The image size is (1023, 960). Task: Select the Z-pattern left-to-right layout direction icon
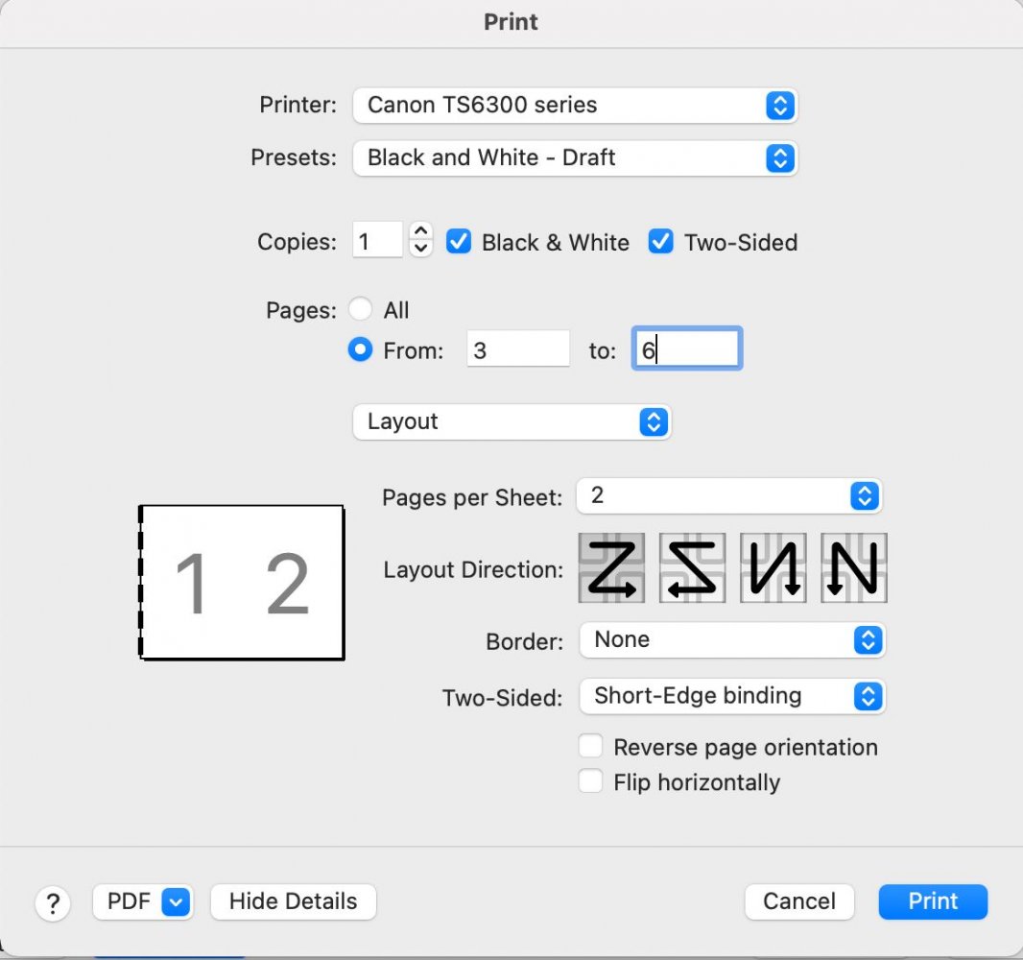[x=611, y=568]
